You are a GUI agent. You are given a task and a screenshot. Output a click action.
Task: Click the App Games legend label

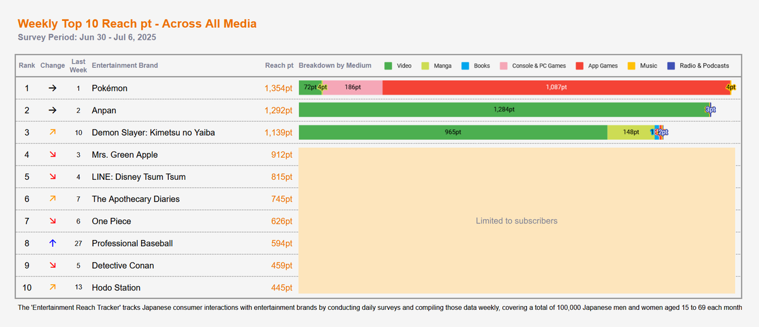603,66
